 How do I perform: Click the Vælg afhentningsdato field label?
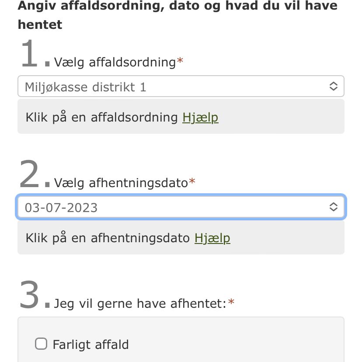click(121, 183)
